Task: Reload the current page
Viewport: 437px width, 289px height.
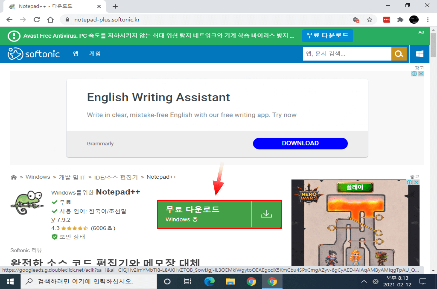Action: pos(37,20)
